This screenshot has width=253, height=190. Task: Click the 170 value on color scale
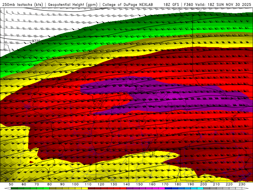tap(165, 184)
